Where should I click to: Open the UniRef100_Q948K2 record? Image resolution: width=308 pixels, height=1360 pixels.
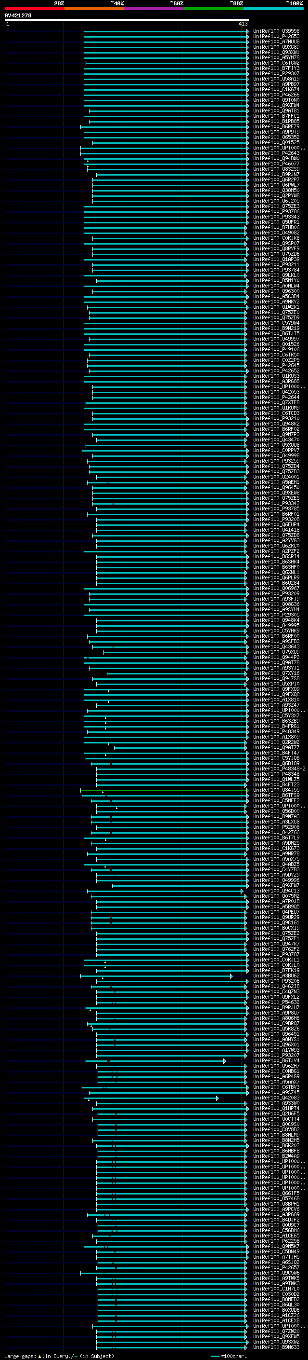click(x=276, y=424)
